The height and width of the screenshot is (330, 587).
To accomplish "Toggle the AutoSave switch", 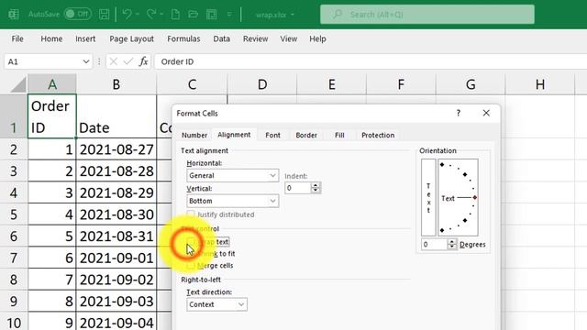I will coord(77,15).
